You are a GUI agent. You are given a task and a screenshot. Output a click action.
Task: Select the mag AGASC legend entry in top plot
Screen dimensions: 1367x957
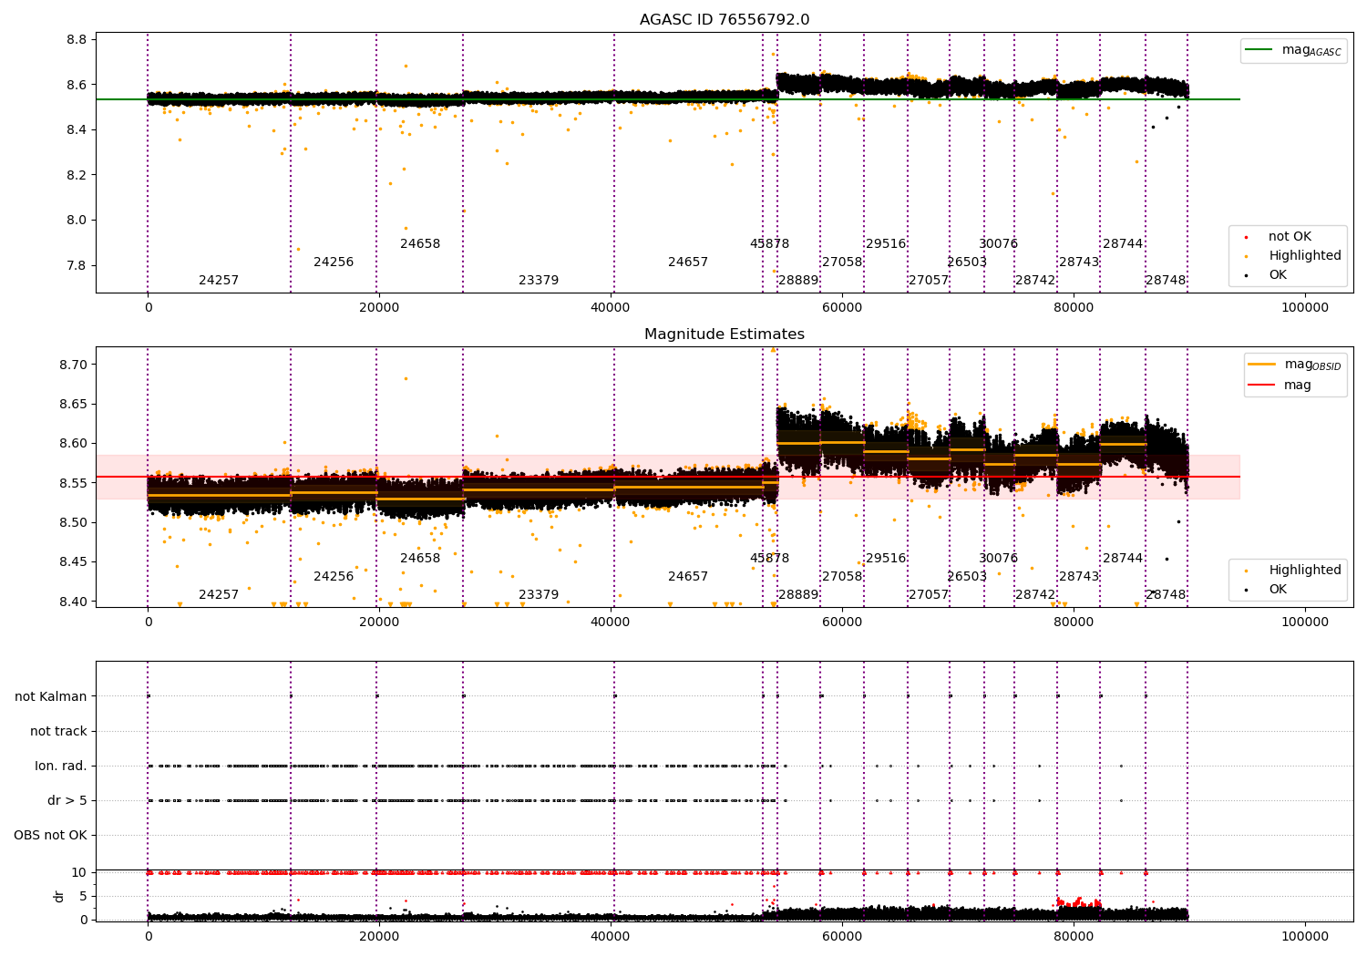click(x=1294, y=50)
